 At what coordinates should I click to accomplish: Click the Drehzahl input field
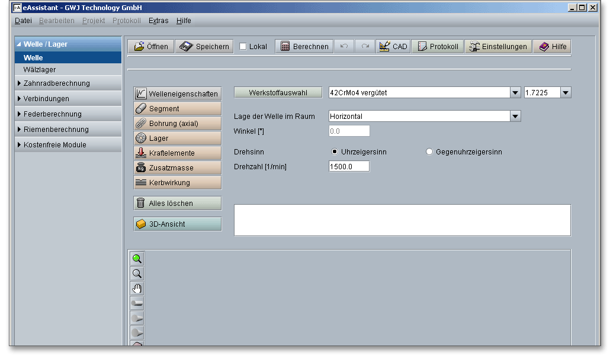tap(349, 167)
